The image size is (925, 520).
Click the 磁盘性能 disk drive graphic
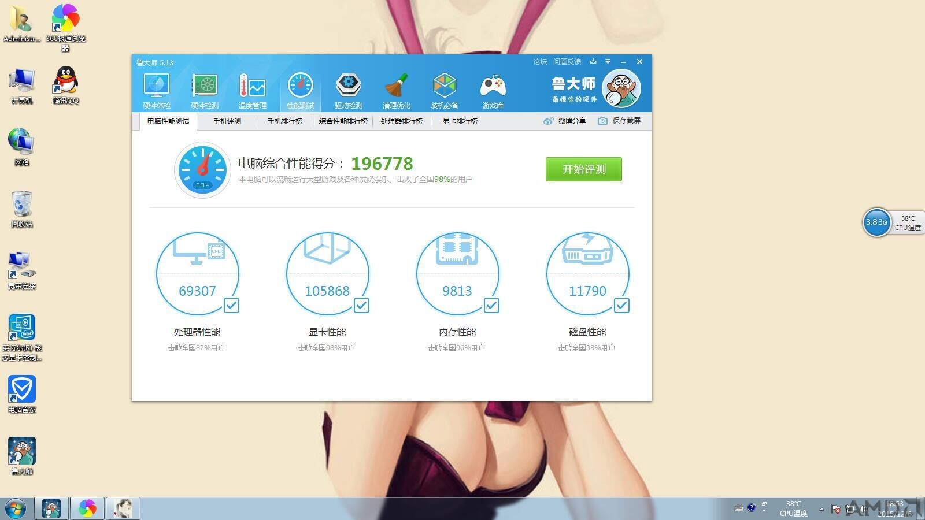coord(588,249)
